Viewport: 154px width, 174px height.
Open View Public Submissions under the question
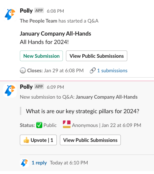pos(90,140)
